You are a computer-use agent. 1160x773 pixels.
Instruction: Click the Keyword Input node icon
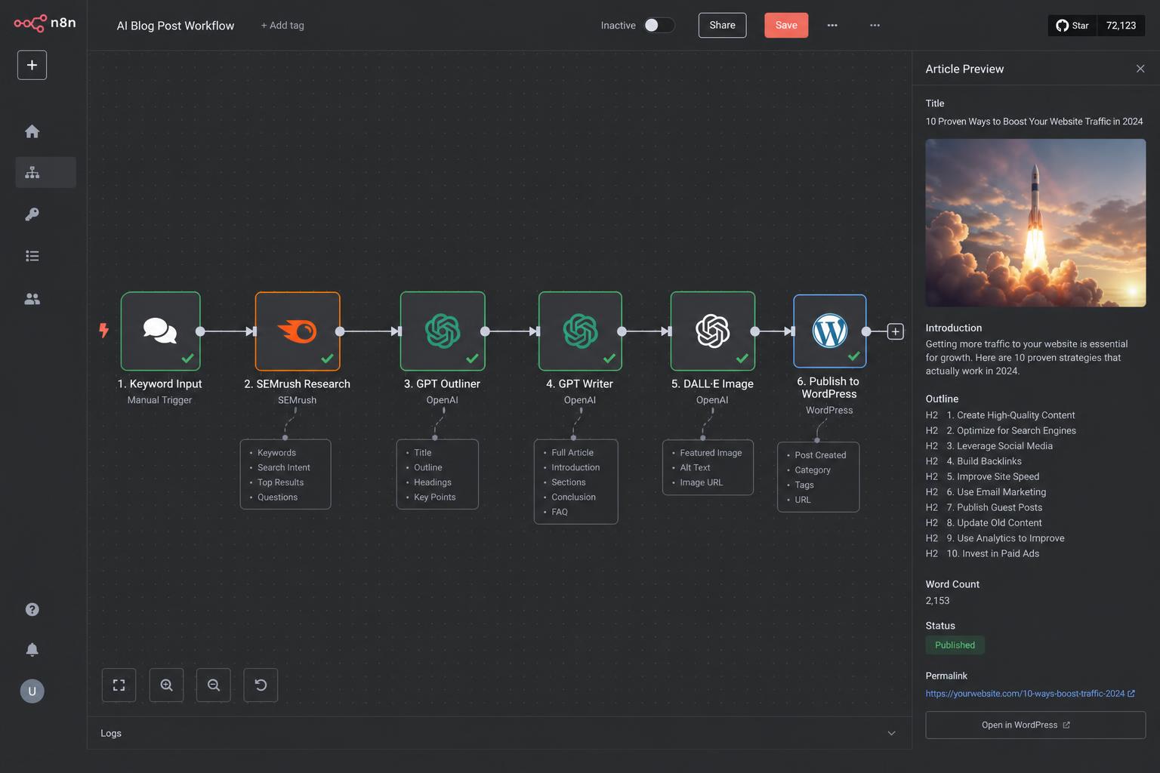[160, 331]
